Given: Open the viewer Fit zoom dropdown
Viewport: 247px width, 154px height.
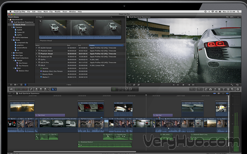Looking at the screenshot, I should 231,17.
